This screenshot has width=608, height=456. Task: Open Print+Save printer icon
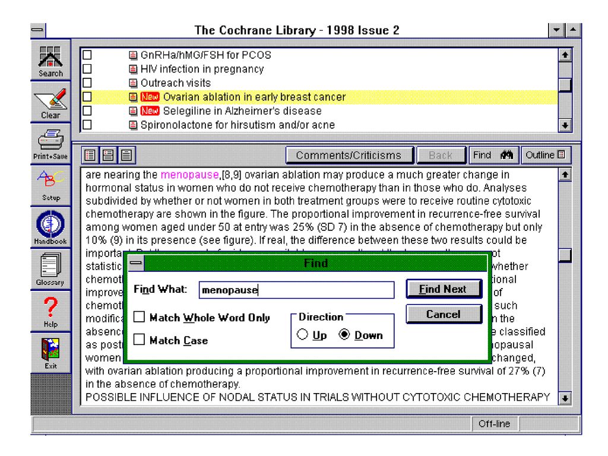[x=50, y=144]
